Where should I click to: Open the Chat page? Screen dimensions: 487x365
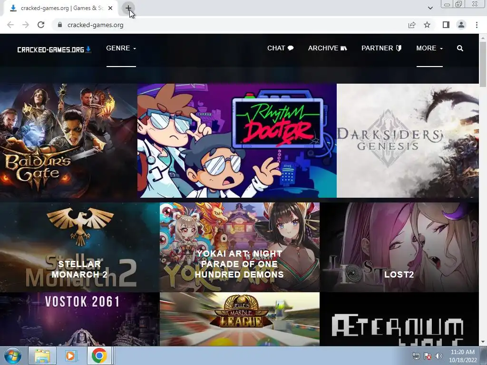coord(281,48)
